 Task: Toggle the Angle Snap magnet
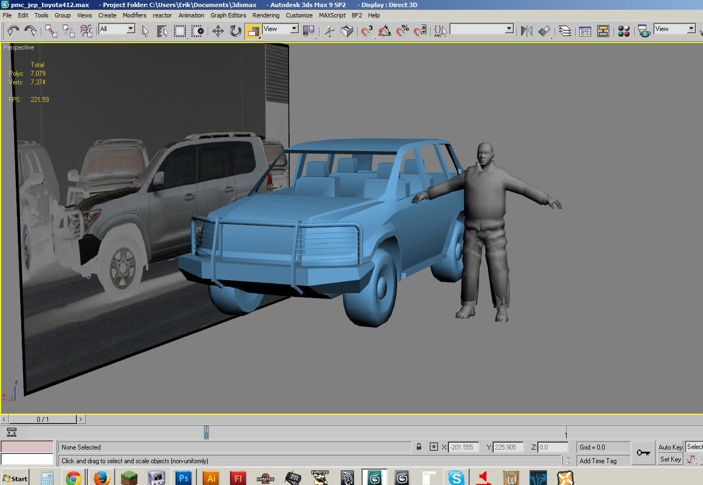tap(384, 31)
